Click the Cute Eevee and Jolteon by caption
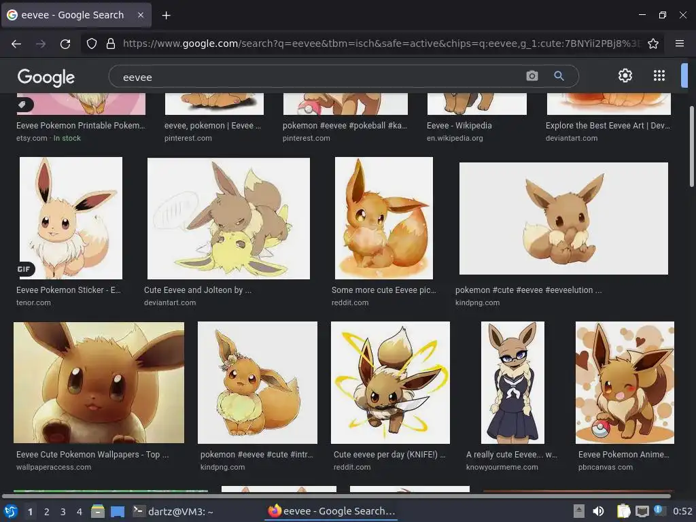 pos(198,290)
